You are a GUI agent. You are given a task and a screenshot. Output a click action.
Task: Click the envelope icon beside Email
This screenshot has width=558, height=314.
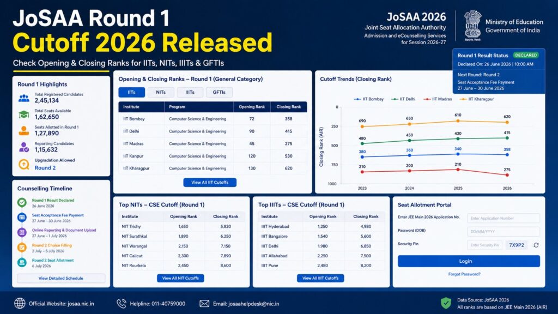point(204,303)
